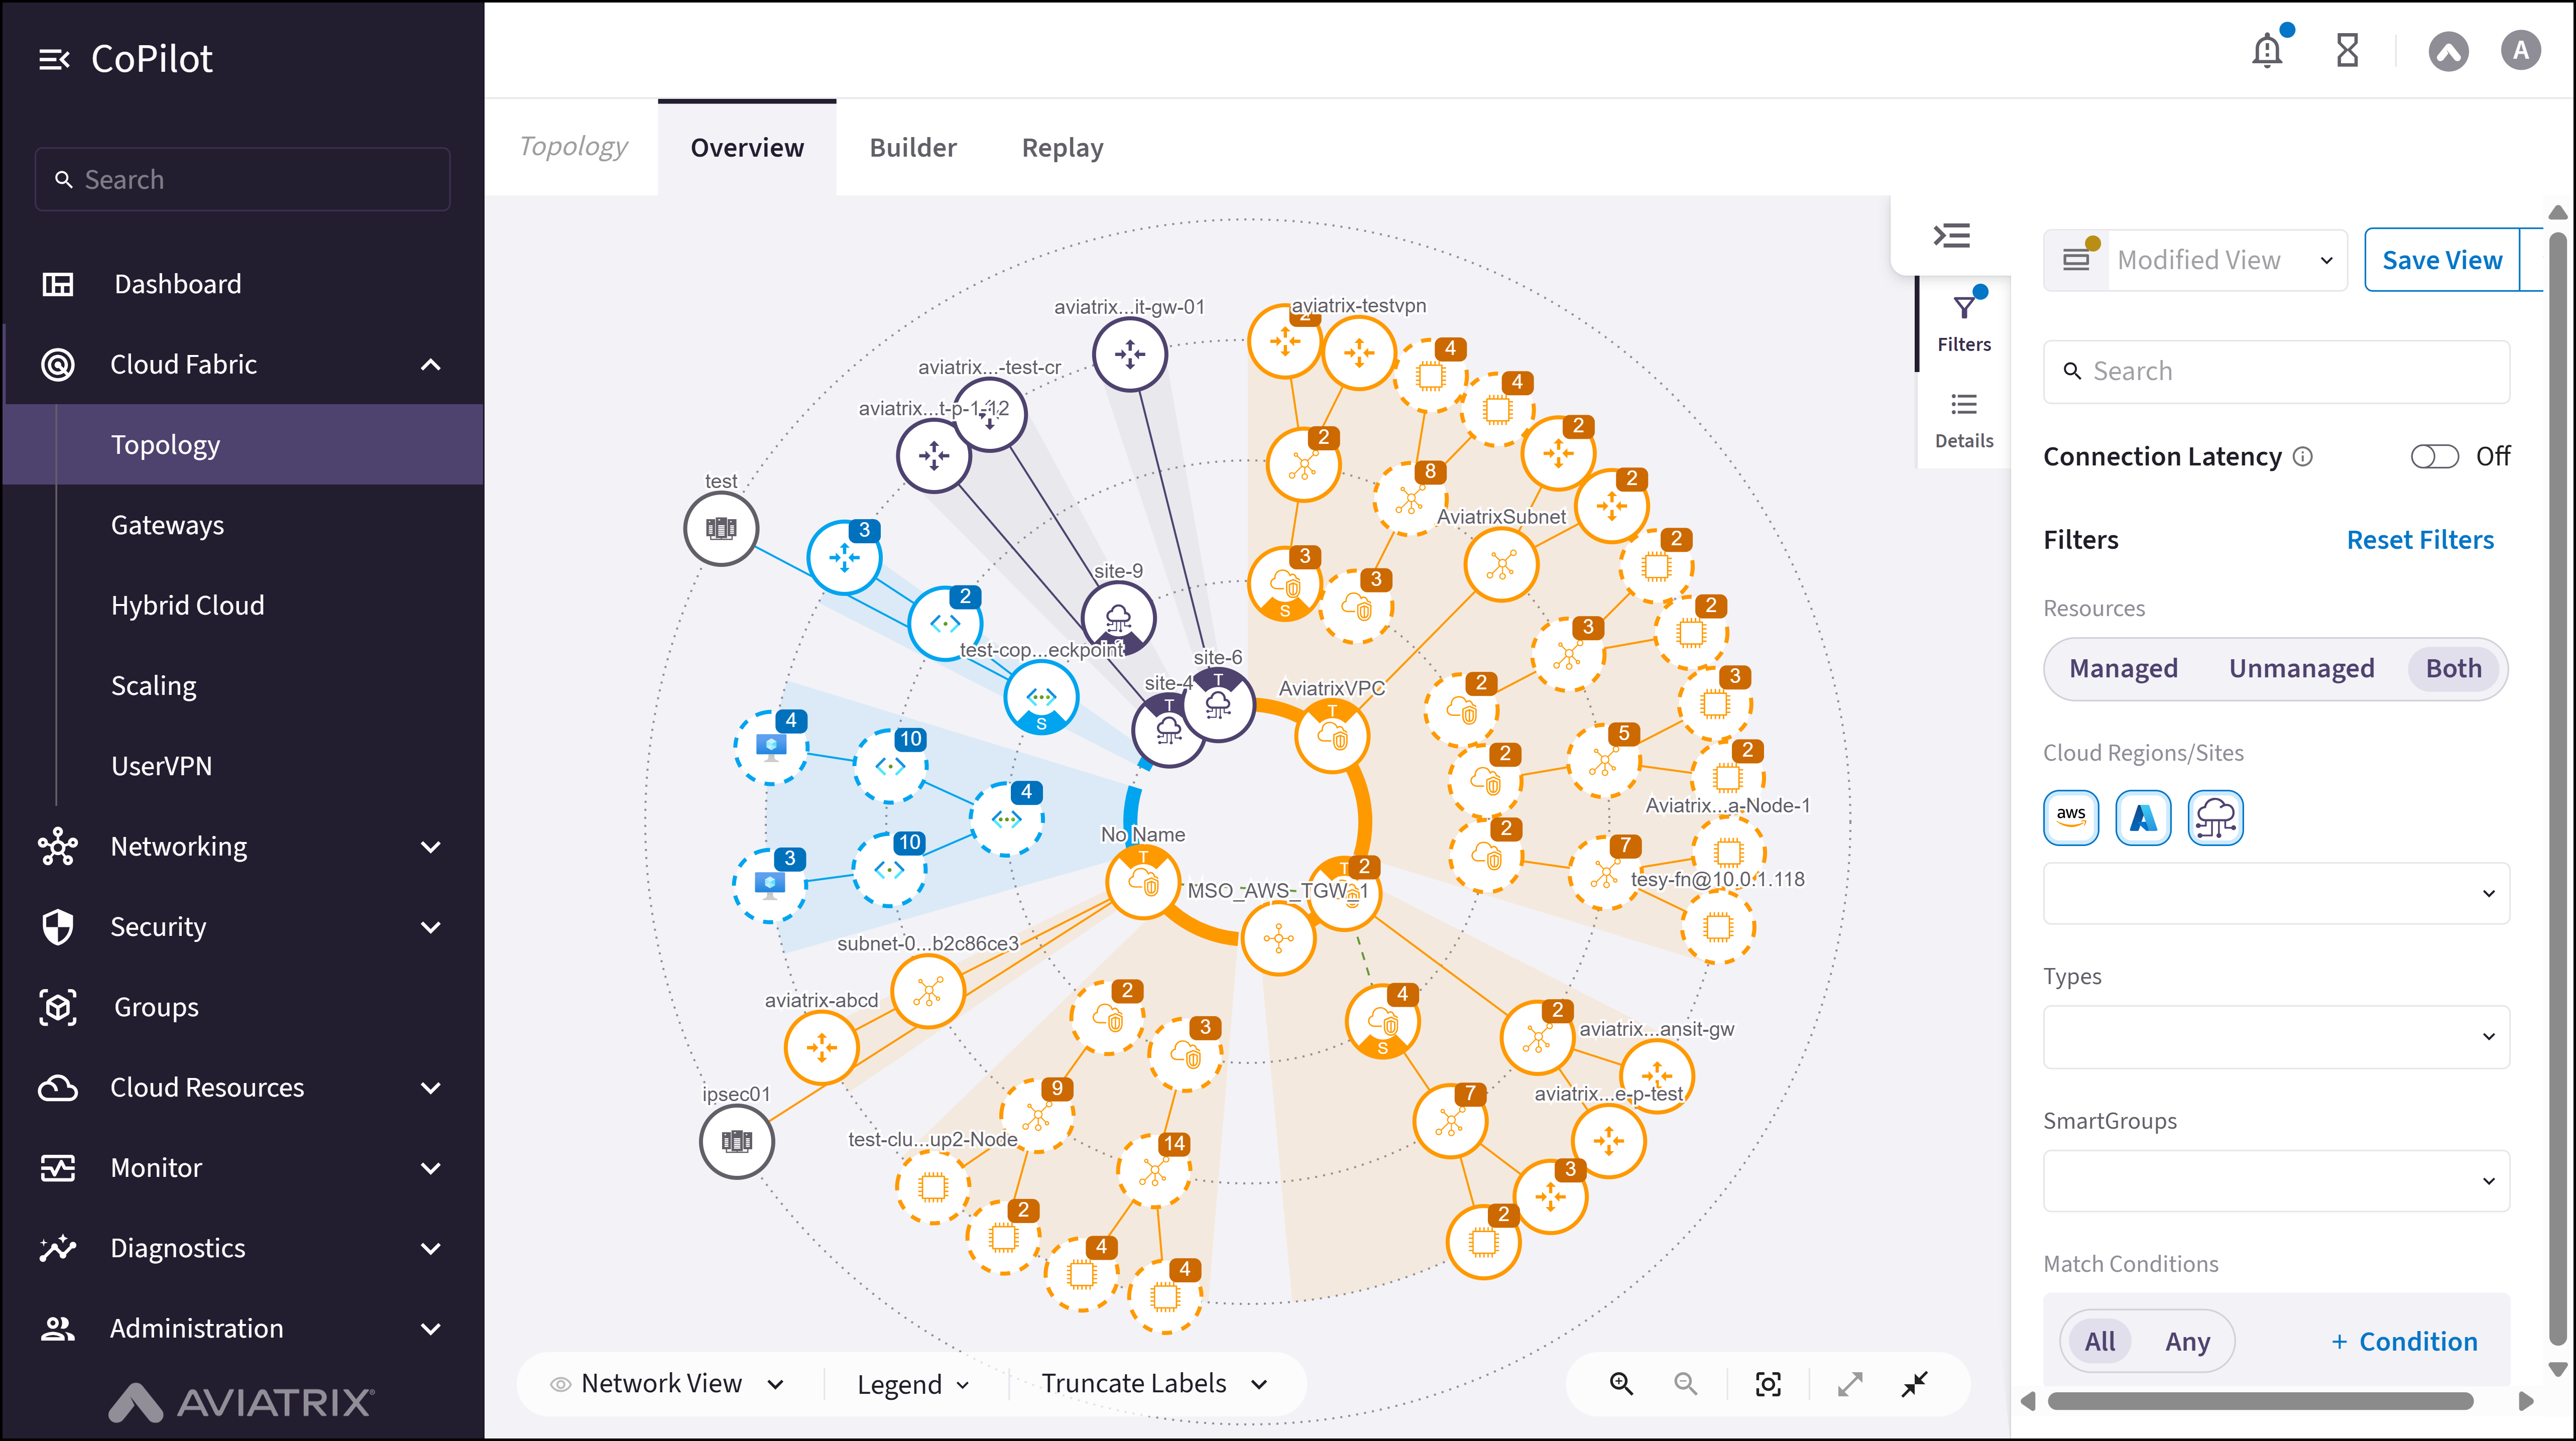This screenshot has width=2576, height=1441.
Task: Select the AWS cloud region filter
Action: (x=2071, y=817)
